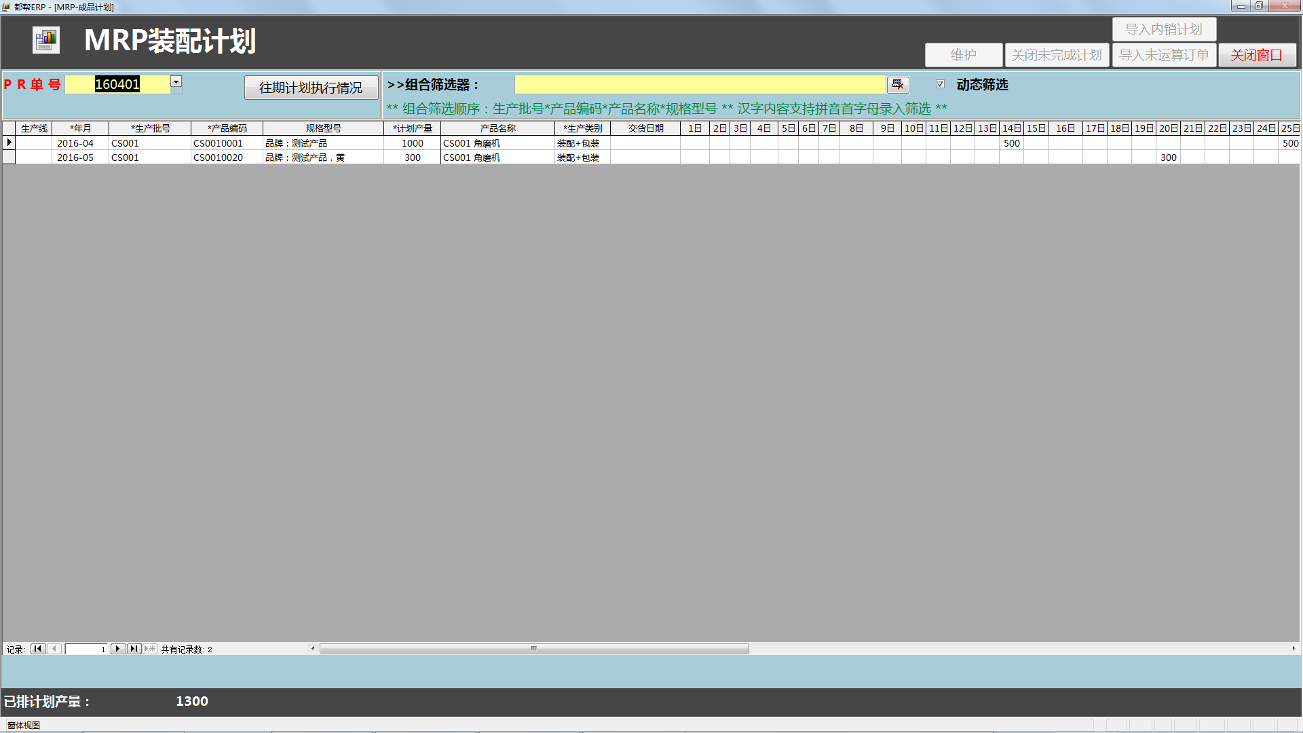Image resolution: width=1303 pixels, height=733 pixels.
Task: Click the horizontal scrollbar thumb
Action: point(534,648)
